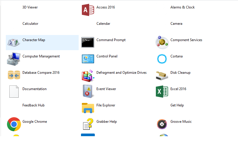Viewport: 238px width, 142px height.
Task: Click the Disk Cleanup drive icon
Action: [162, 76]
